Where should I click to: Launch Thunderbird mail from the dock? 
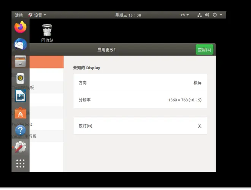pyautogui.click(x=20, y=44)
